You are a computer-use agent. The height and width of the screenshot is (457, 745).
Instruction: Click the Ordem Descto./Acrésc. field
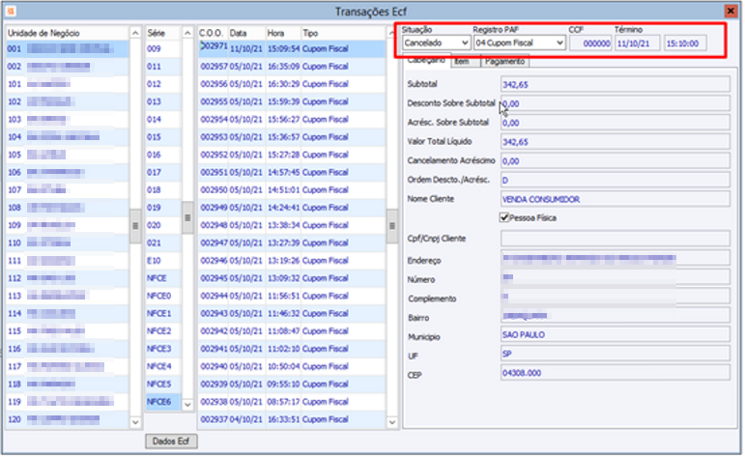click(x=615, y=180)
